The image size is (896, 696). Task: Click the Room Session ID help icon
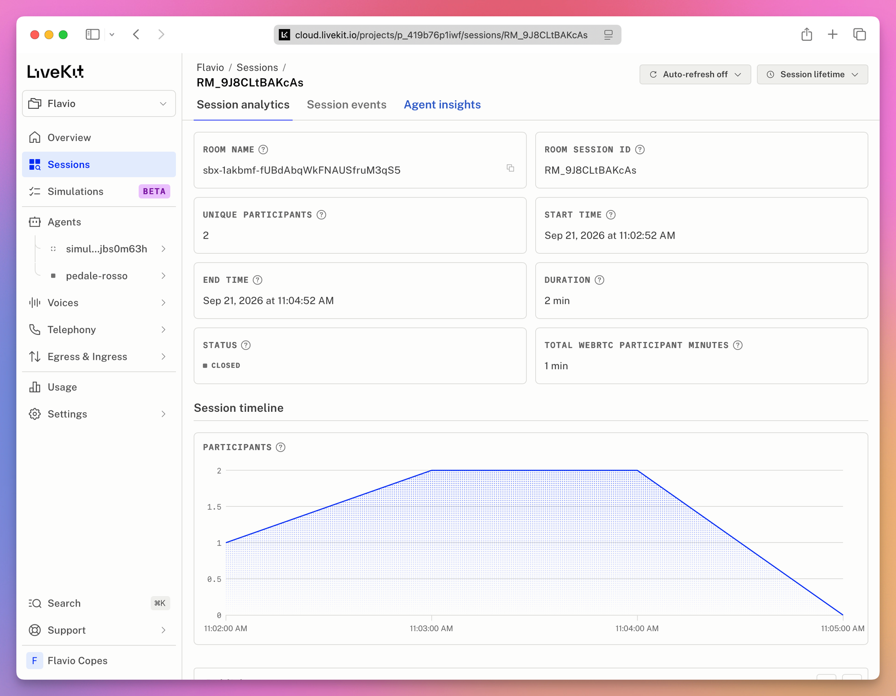click(640, 149)
